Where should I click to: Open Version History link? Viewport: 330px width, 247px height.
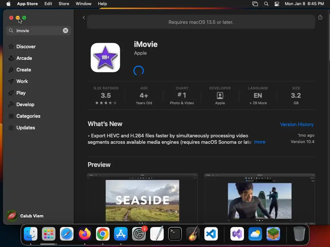coord(297,124)
